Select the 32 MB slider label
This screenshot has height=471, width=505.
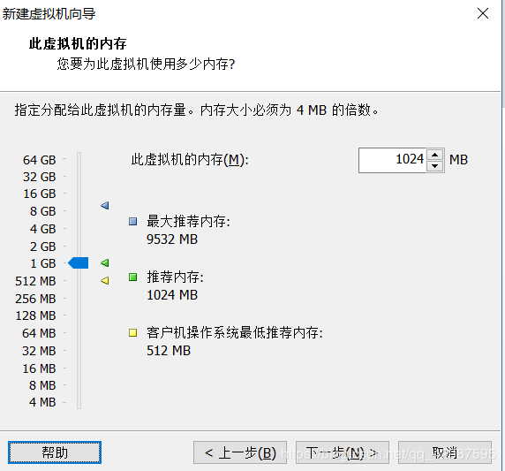(39, 351)
